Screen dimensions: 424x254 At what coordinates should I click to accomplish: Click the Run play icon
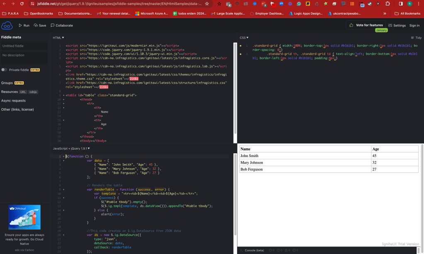pyautogui.click(x=20, y=25)
